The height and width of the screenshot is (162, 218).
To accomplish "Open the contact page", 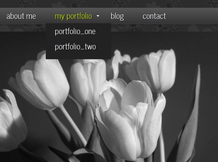I will coord(154,16).
